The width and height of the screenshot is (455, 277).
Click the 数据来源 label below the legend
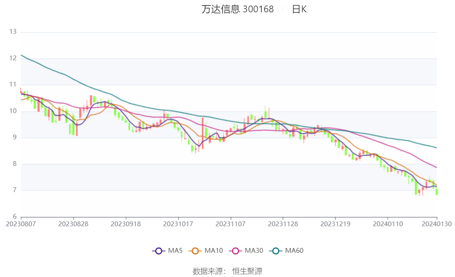tap(209, 271)
